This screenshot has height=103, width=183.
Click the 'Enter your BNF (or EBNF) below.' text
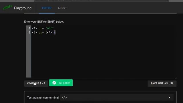[44, 22]
